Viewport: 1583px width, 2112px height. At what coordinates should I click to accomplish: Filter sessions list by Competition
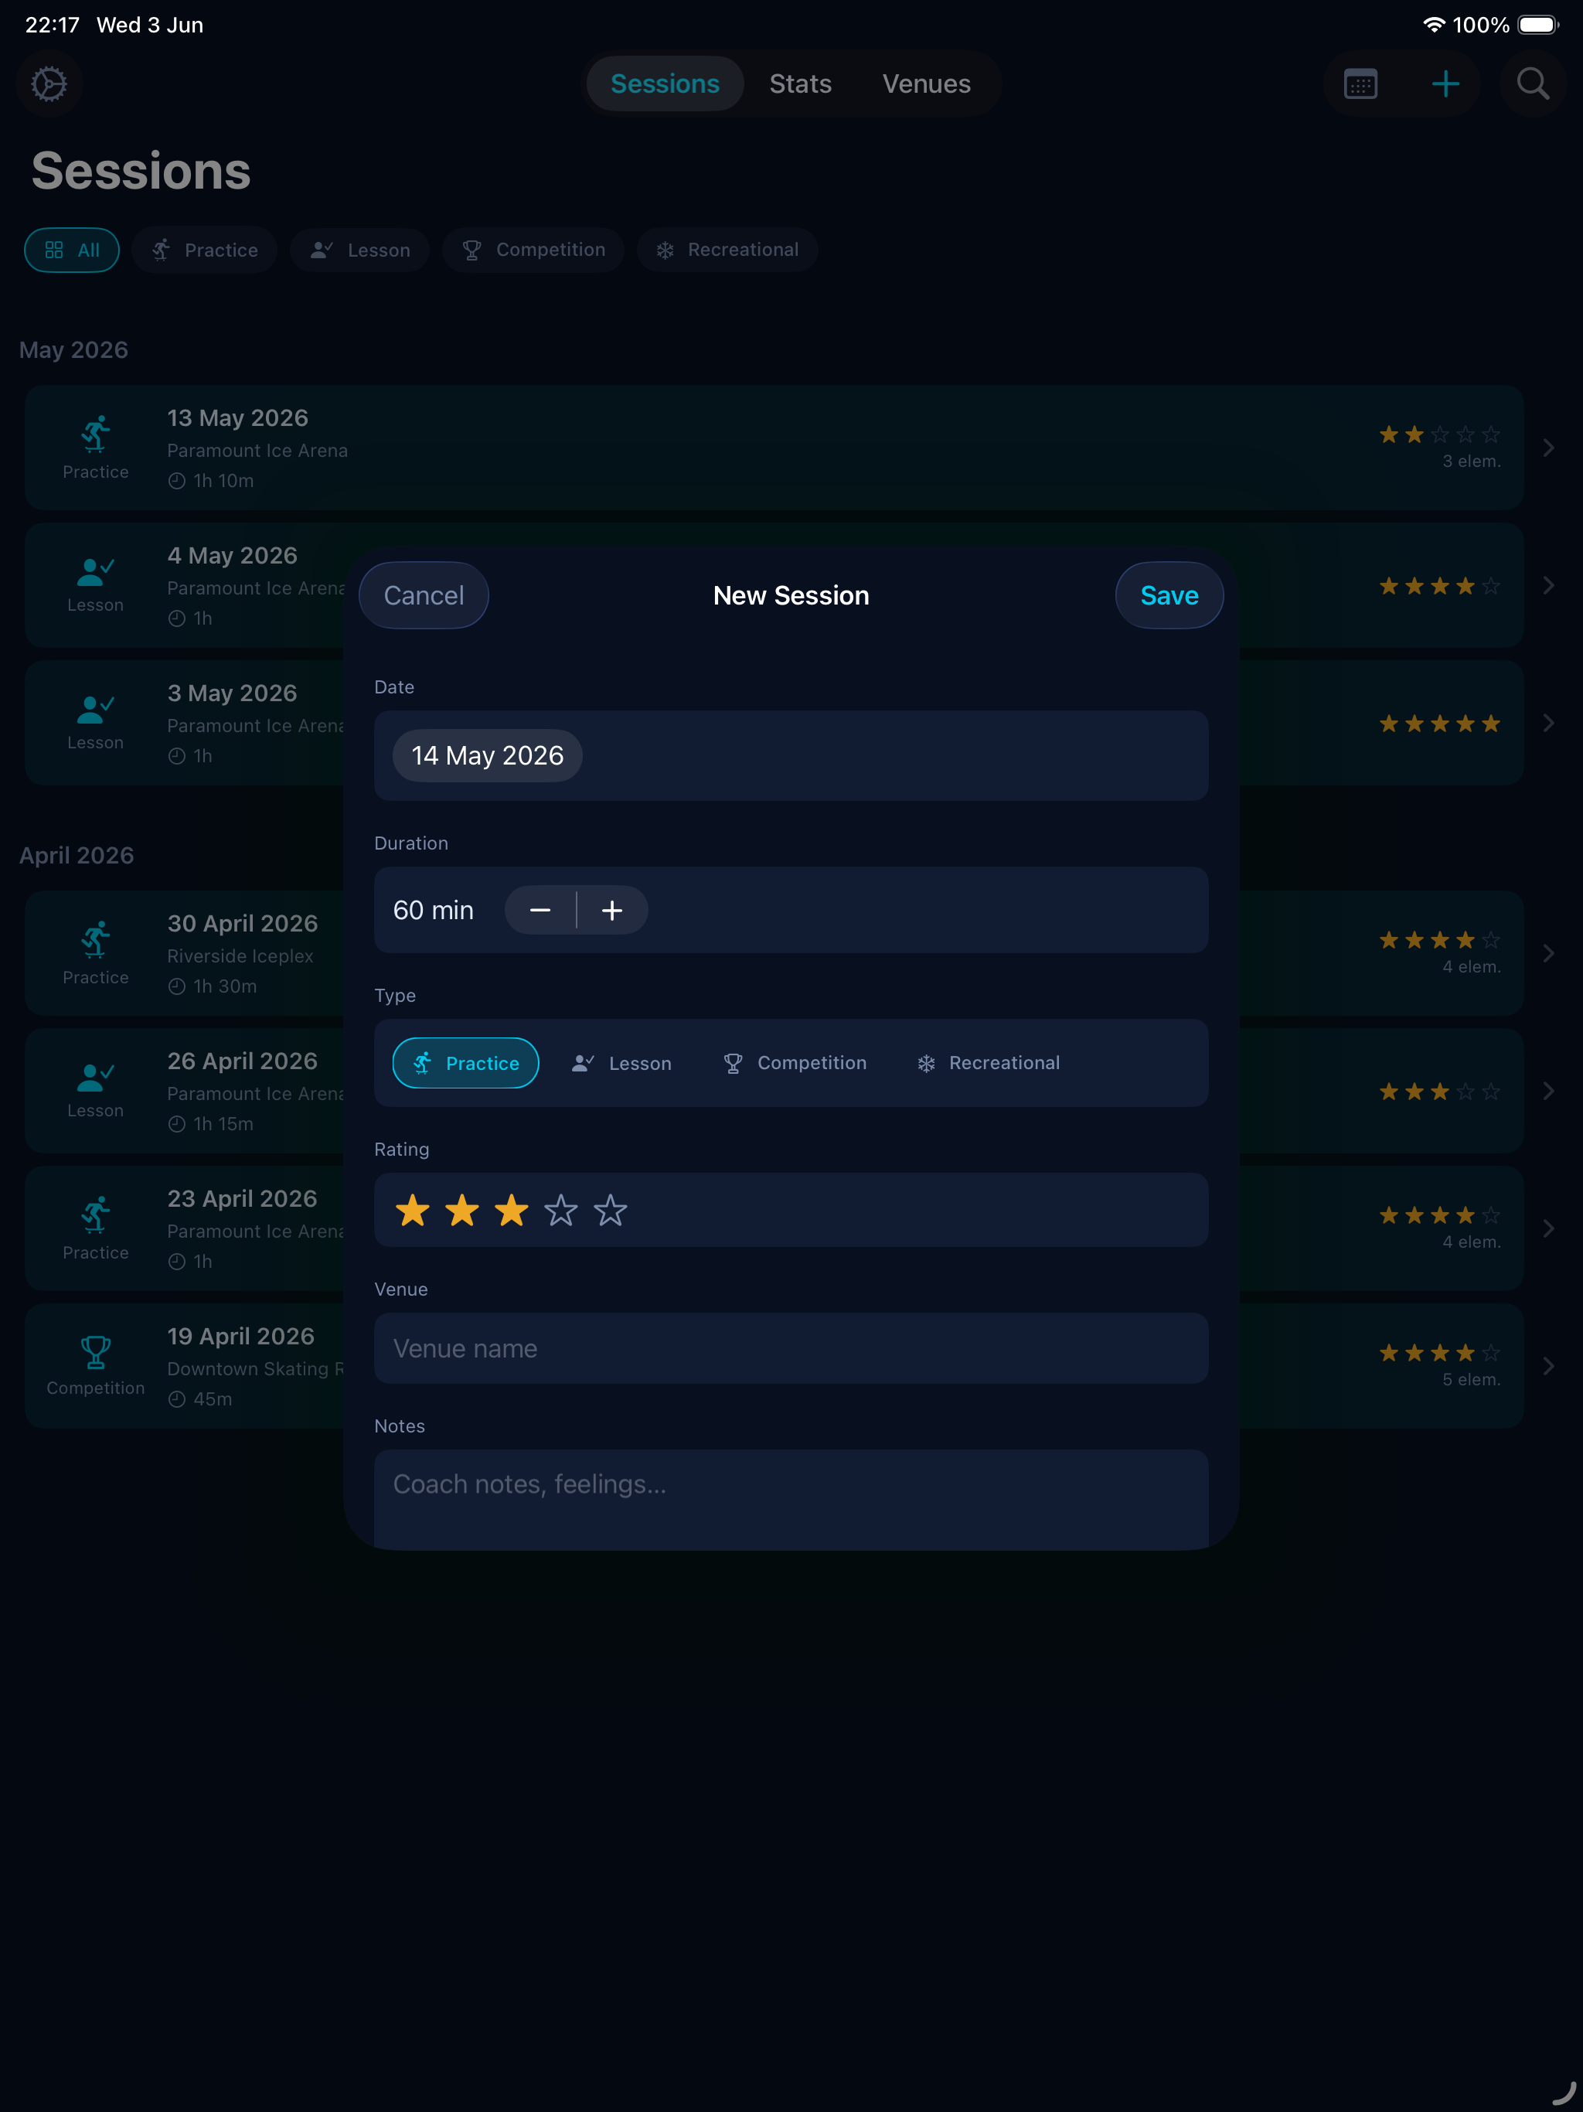click(x=533, y=250)
